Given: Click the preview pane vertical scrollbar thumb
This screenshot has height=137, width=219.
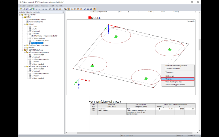Looking at the screenshot, I should pyautogui.click(x=199, y=45).
